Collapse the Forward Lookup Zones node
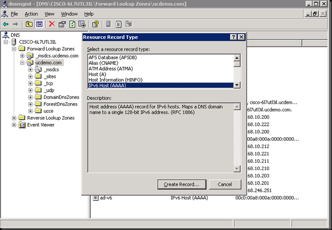 [14, 49]
